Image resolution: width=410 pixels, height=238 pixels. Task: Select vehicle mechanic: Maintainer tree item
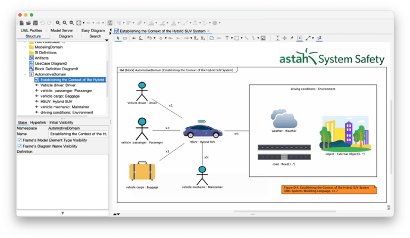[x=65, y=107]
